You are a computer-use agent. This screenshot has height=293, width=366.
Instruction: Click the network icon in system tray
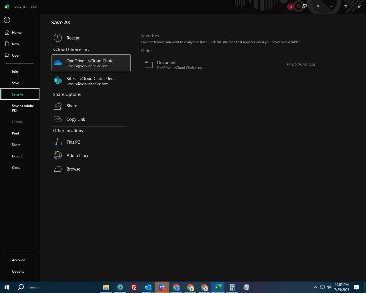[x=322, y=287]
